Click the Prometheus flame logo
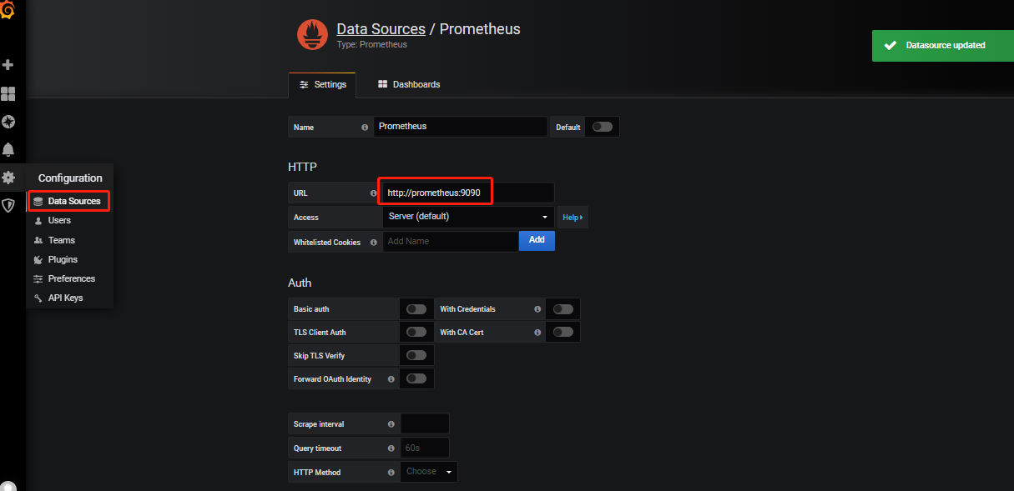Viewport: 1014px width, 491px height. tap(312, 34)
